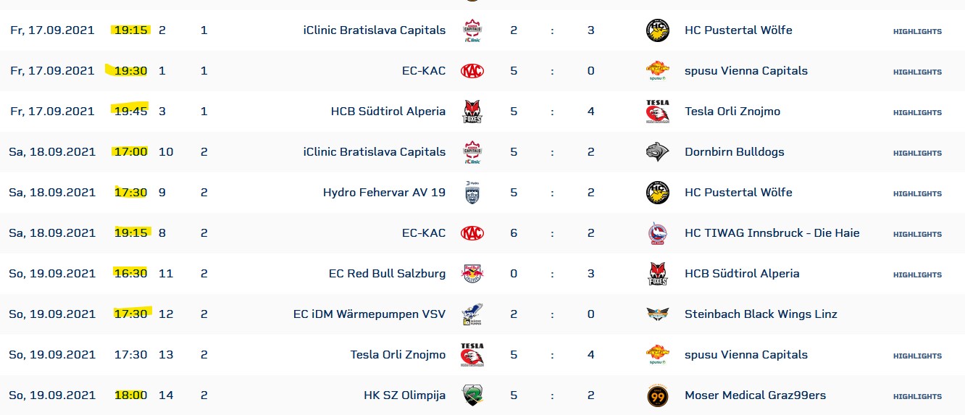
Task: Click the EC Red Bull Salzburg logo
Action: point(472,274)
